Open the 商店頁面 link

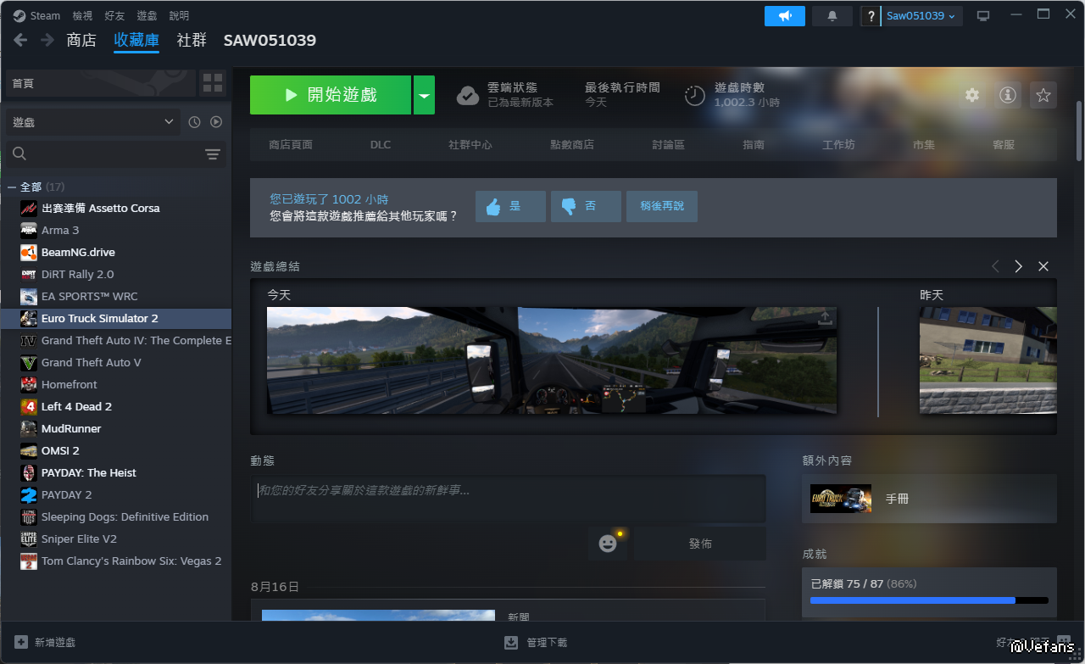[x=291, y=145]
